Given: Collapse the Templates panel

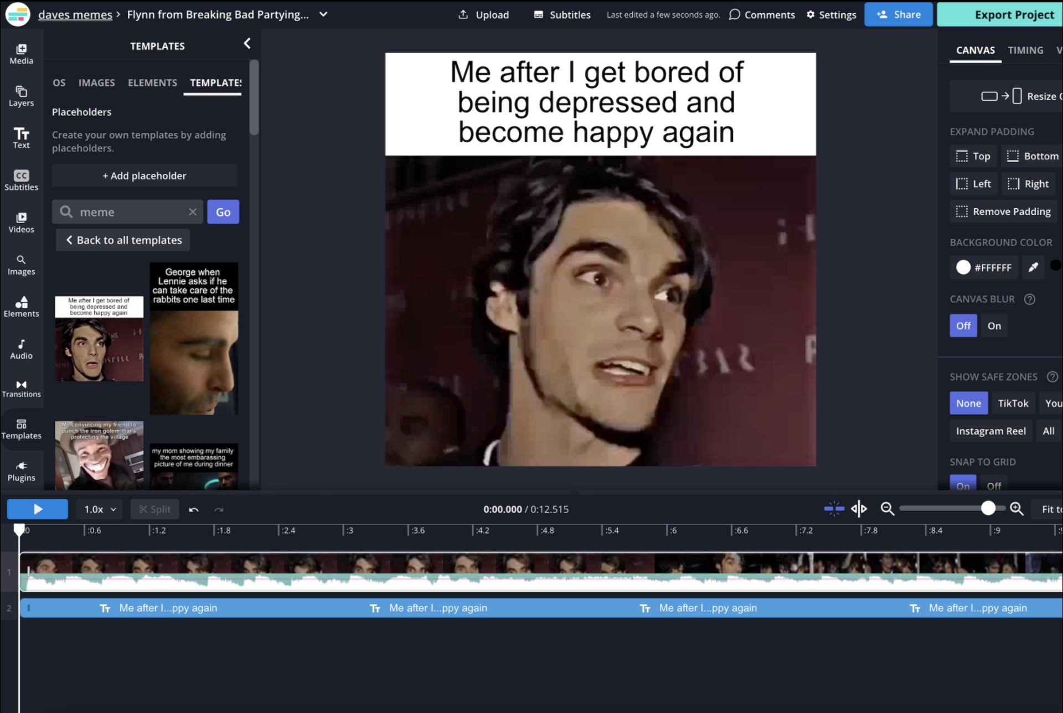Looking at the screenshot, I should point(247,43).
